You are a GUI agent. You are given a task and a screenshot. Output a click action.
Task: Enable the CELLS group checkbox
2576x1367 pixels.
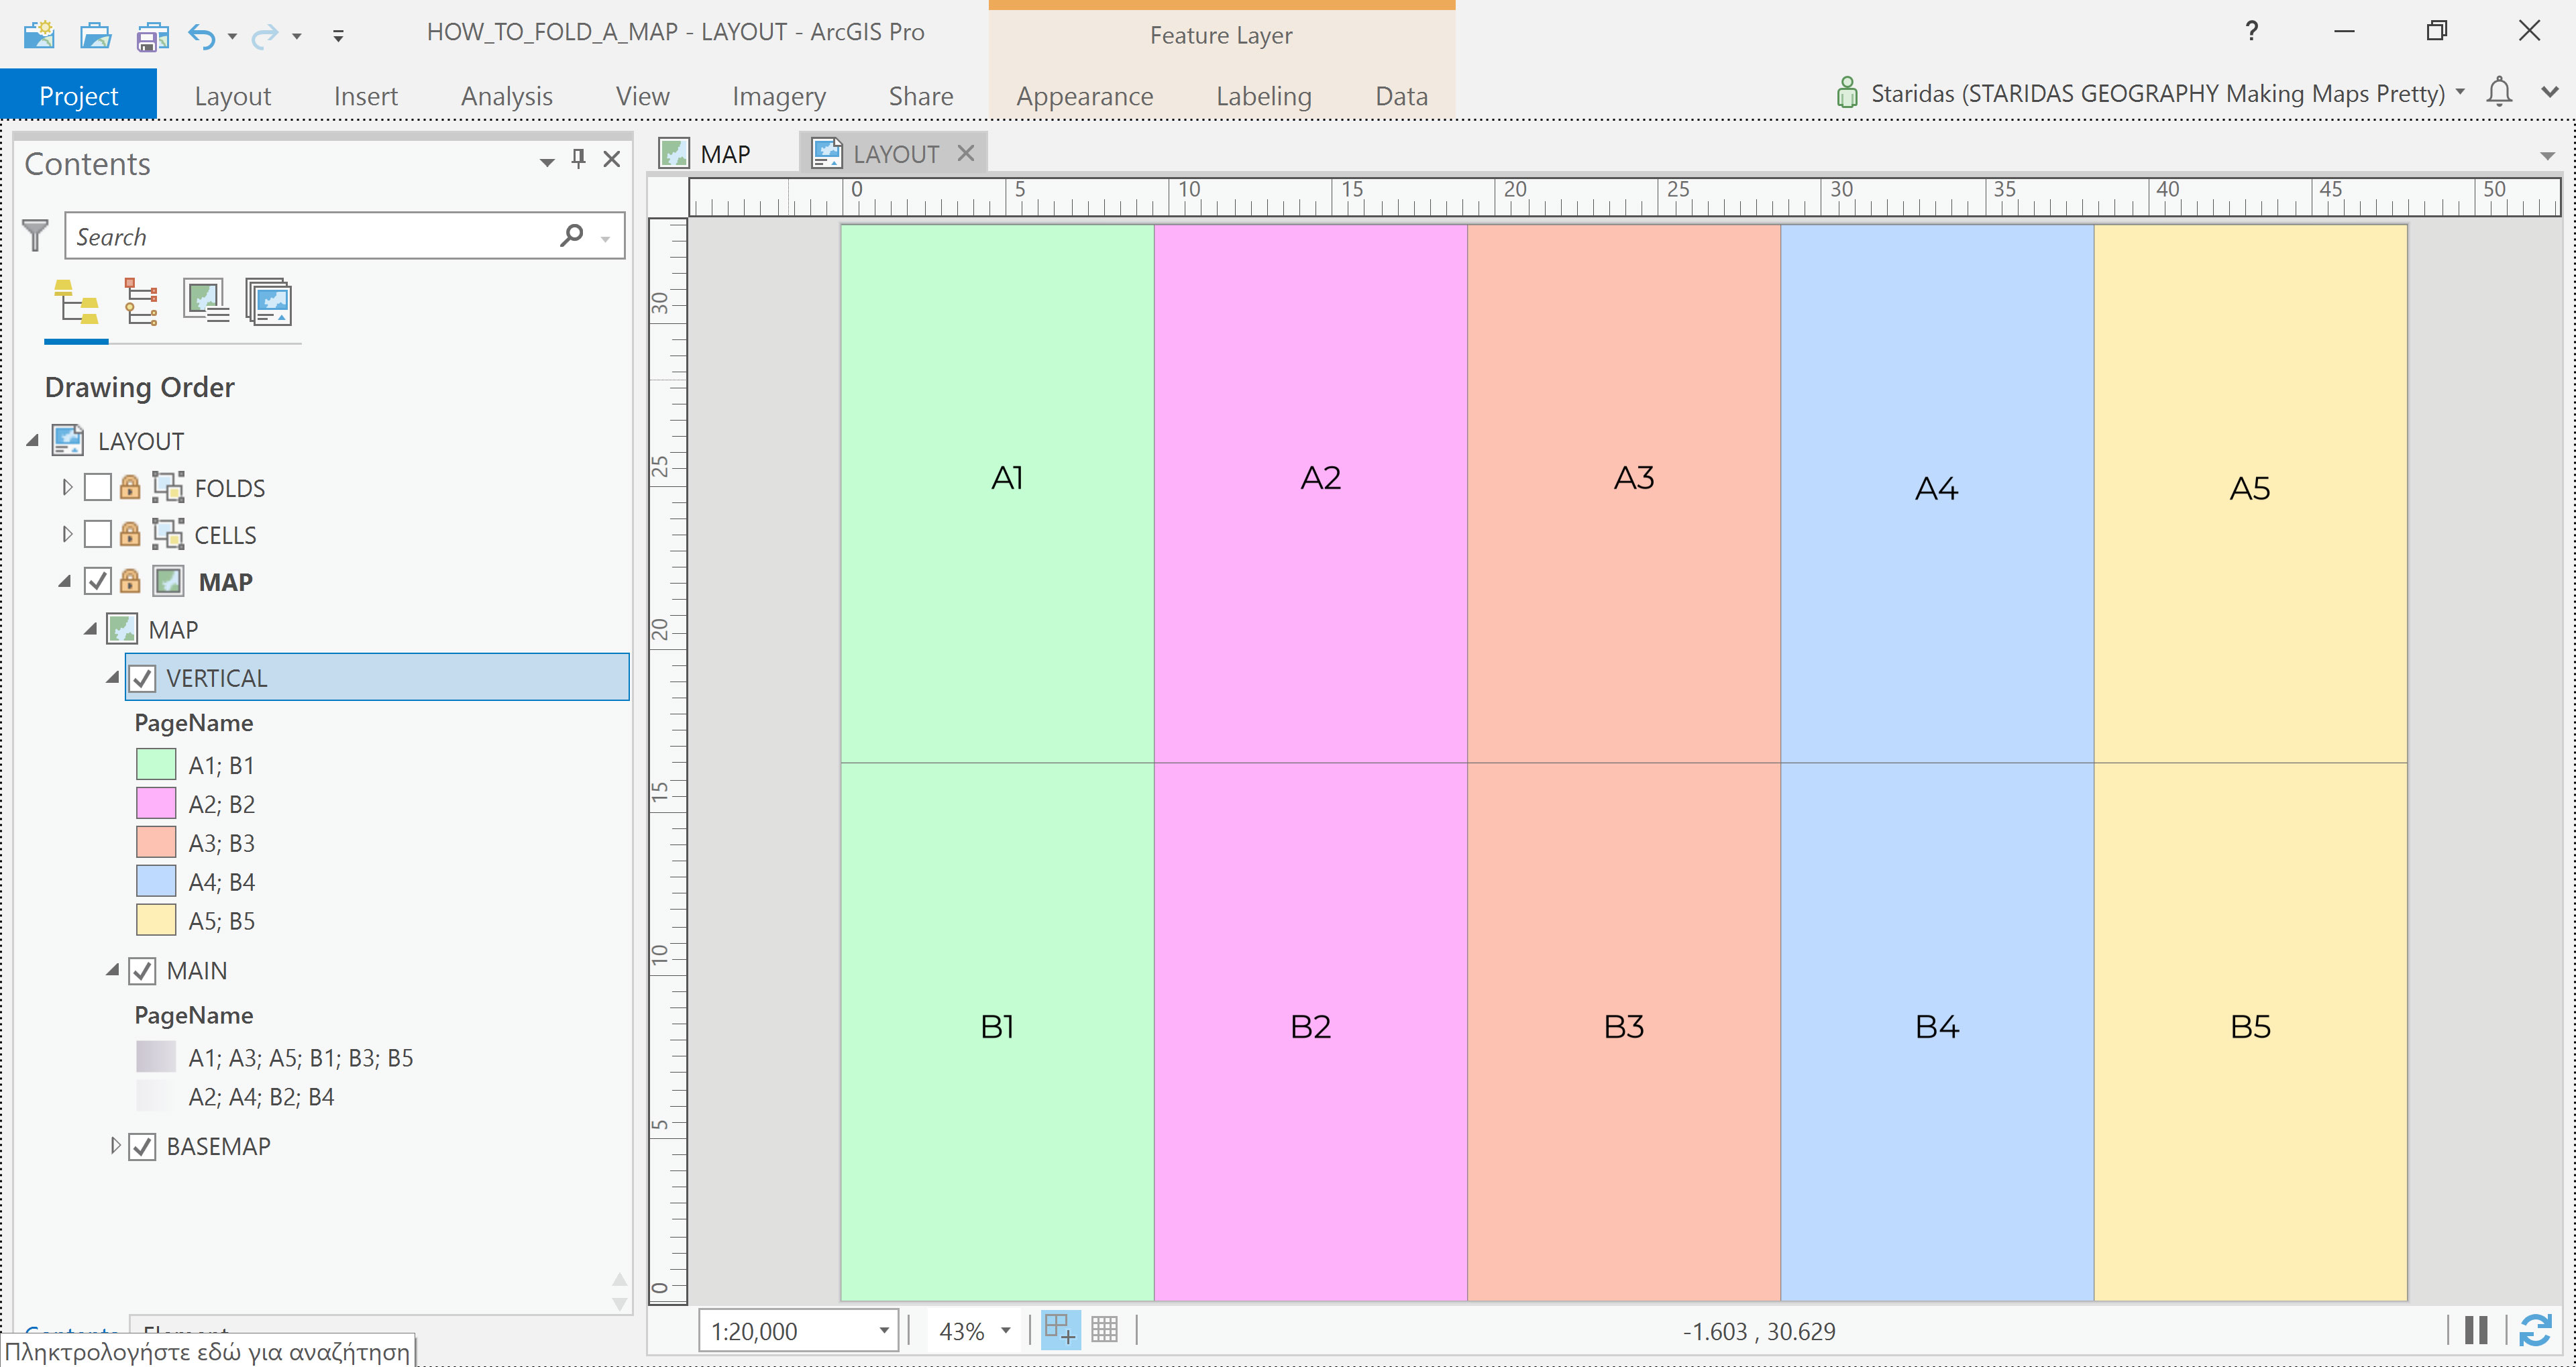[98, 535]
